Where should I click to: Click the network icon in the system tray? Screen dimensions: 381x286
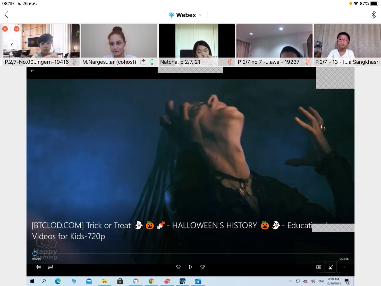tap(298, 281)
